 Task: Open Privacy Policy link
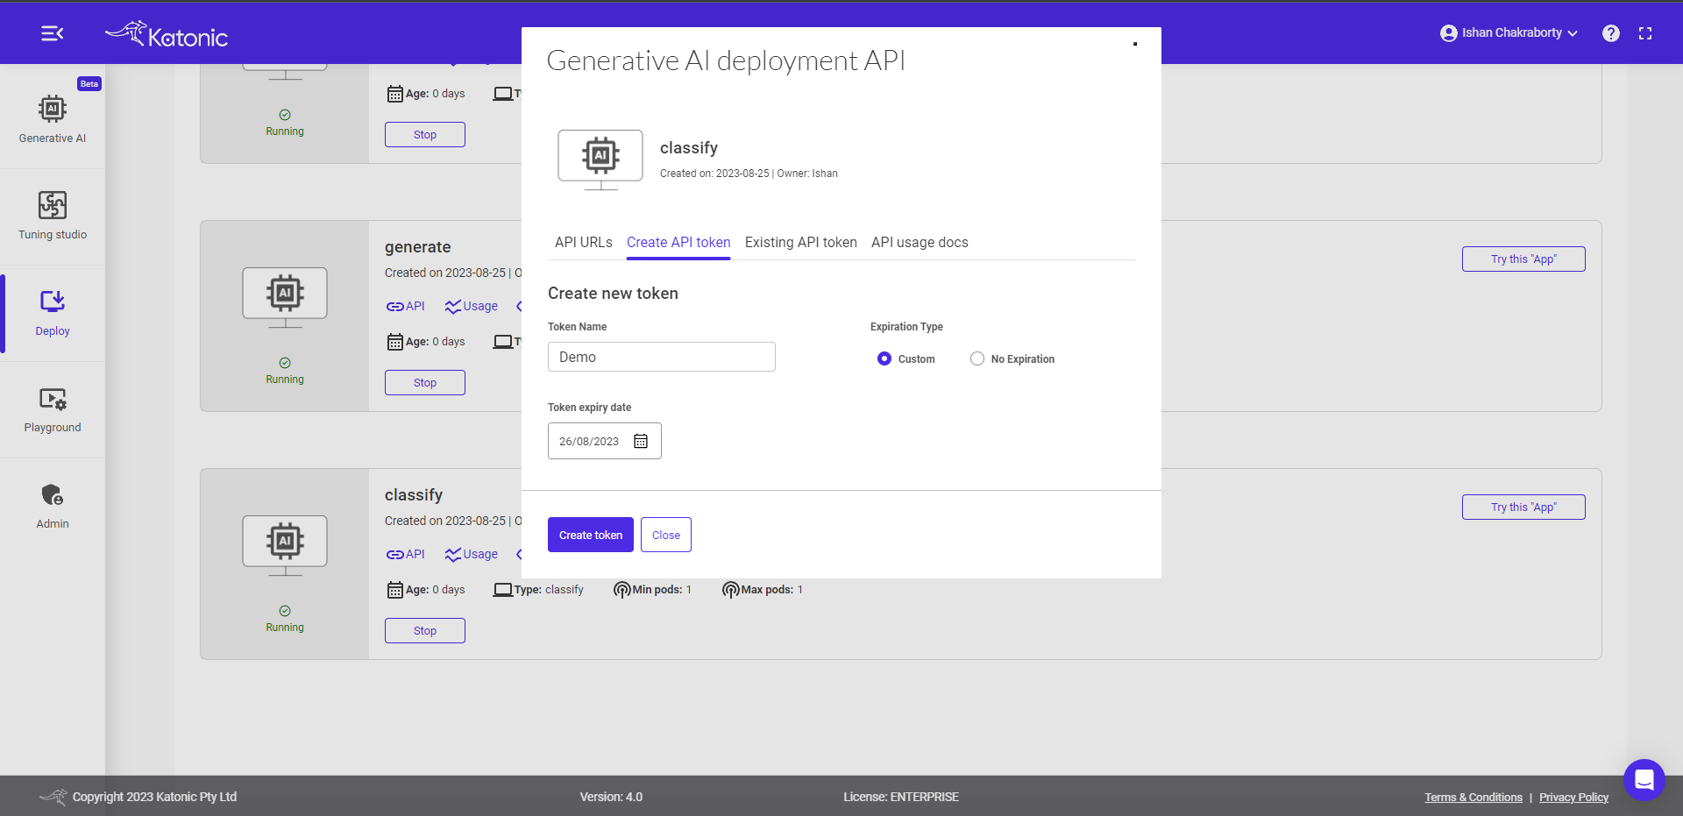coord(1573,798)
